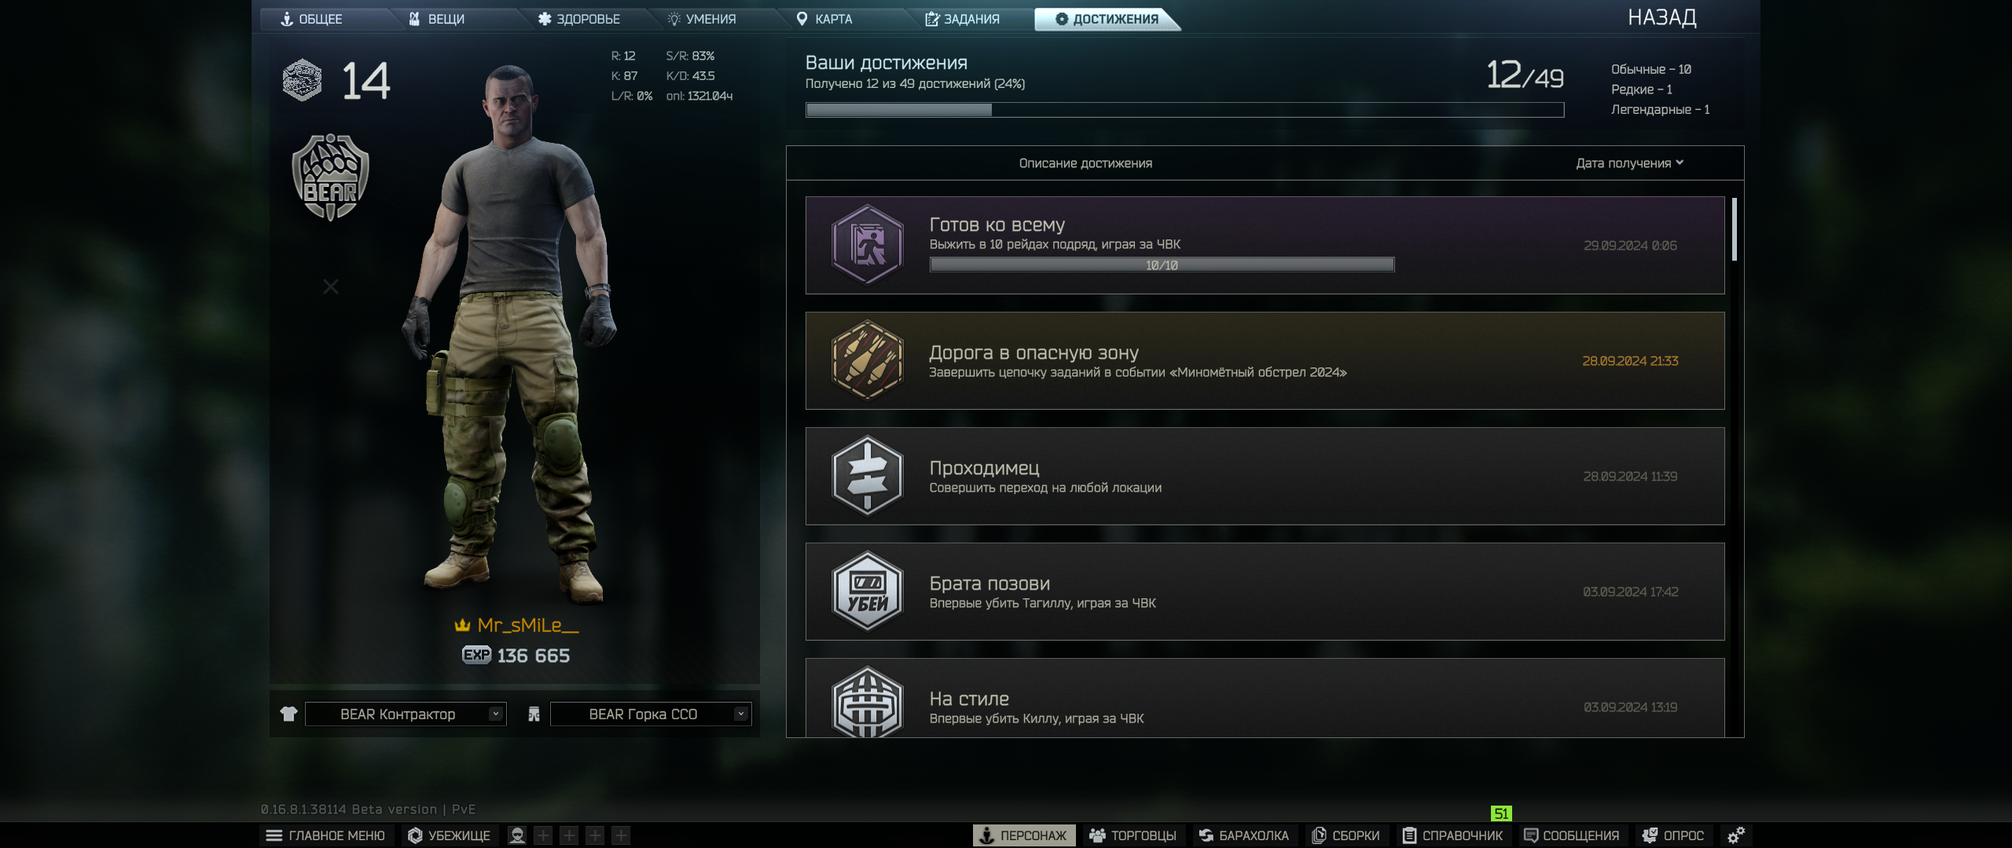Click the На стиле helmet badge icon
This screenshot has width=2012, height=848.
pos(868,701)
